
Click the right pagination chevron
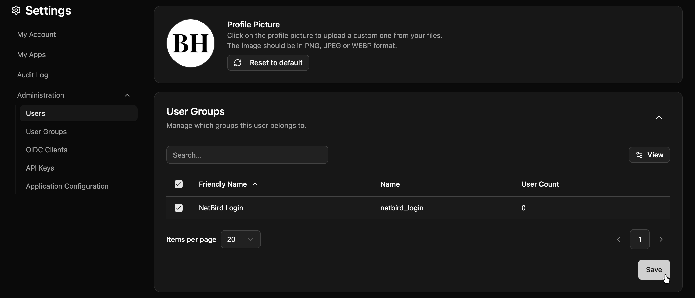(x=661, y=239)
